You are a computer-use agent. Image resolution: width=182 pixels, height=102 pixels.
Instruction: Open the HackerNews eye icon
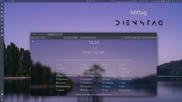tap(57, 86)
